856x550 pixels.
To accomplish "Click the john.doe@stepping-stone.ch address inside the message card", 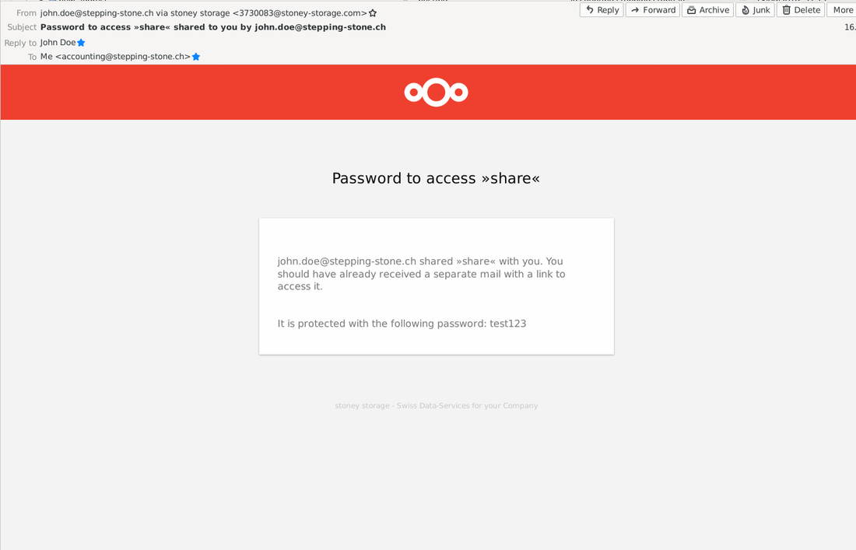I will tap(346, 261).
